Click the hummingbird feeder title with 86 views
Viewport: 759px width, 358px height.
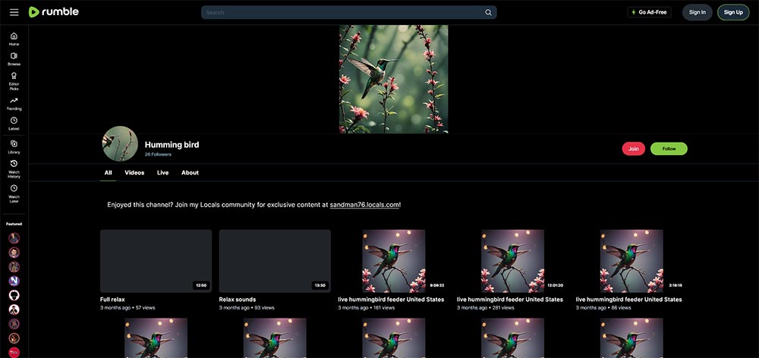click(x=628, y=300)
